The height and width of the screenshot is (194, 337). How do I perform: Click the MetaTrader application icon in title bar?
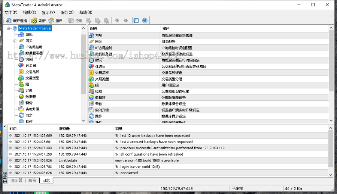click(7, 5)
